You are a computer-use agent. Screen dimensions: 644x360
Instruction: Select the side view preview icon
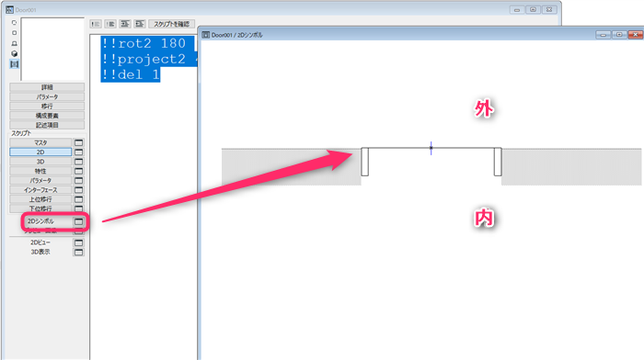click(15, 43)
